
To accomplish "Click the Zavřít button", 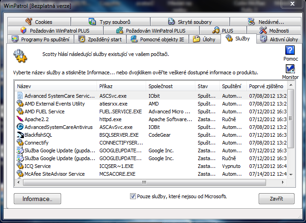I will click(276, 199).
